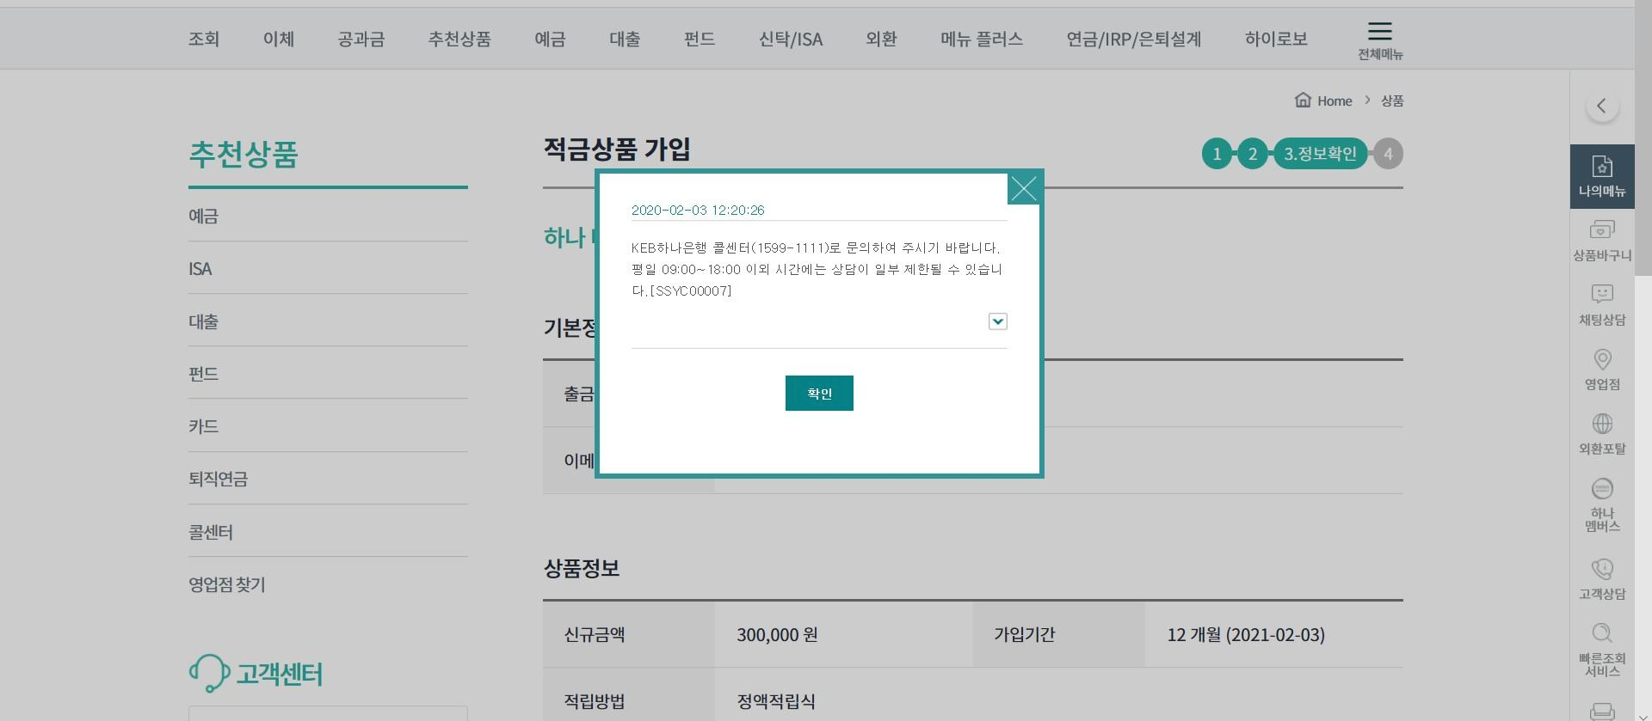The width and height of the screenshot is (1652, 721).
Task: Click the Home icon in breadcrumb
Action: tap(1303, 100)
